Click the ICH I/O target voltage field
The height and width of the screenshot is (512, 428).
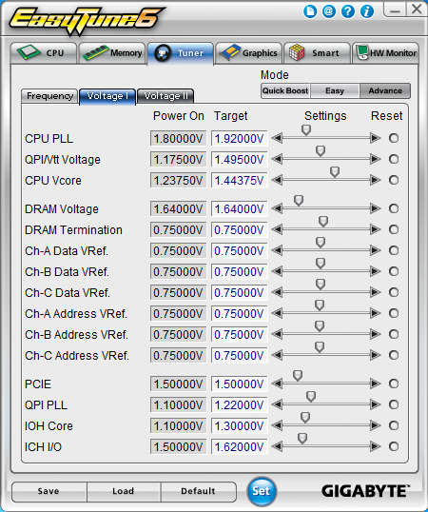click(239, 446)
